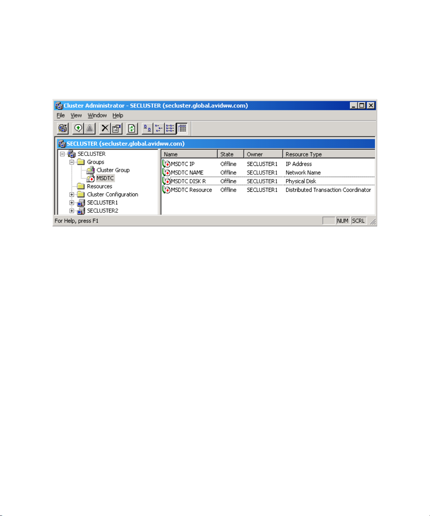Select the MSDTC Resource name text

[191, 190]
